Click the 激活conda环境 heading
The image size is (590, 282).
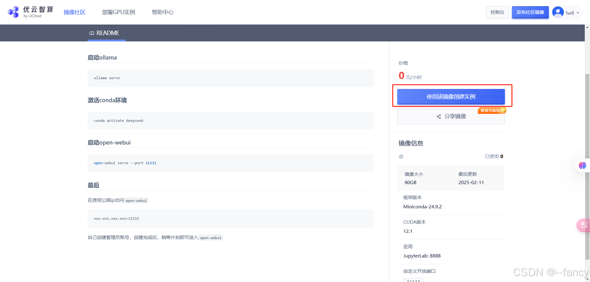107,100
